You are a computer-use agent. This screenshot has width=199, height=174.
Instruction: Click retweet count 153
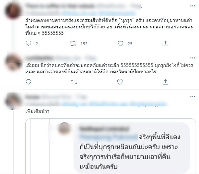coord(84,44)
